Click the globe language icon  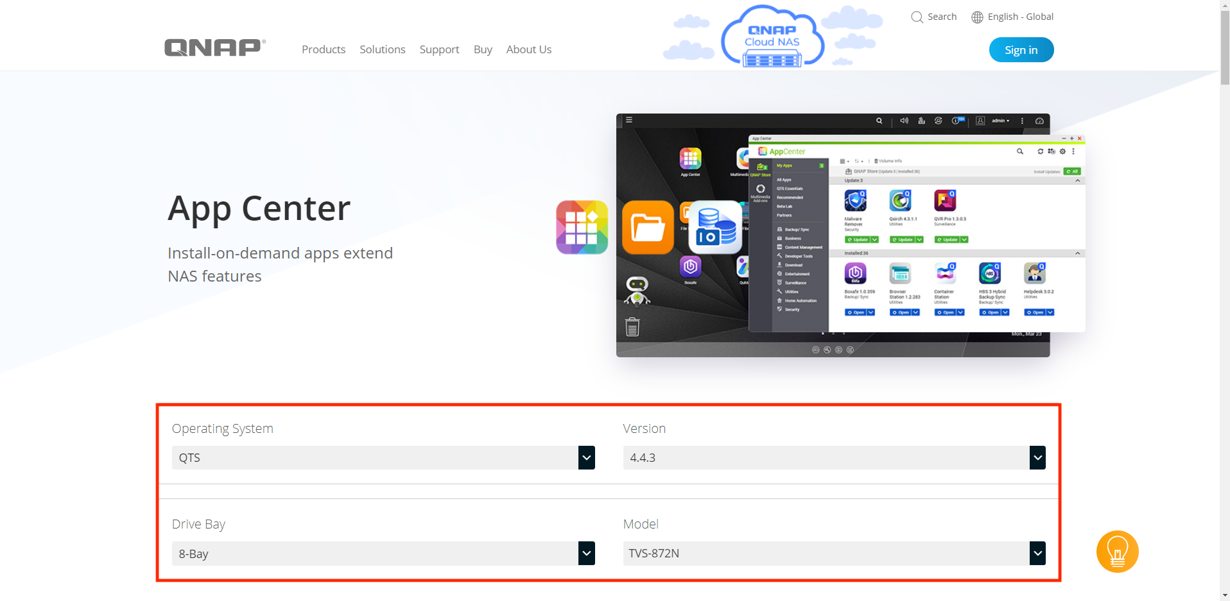point(977,17)
